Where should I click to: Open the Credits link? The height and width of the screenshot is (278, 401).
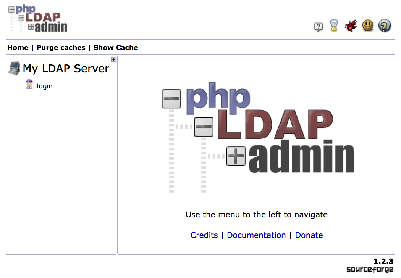pyautogui.click(x=204, y=235)
